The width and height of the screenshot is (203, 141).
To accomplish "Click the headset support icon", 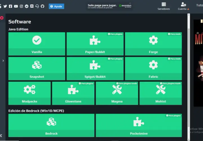I will [37, 6].
